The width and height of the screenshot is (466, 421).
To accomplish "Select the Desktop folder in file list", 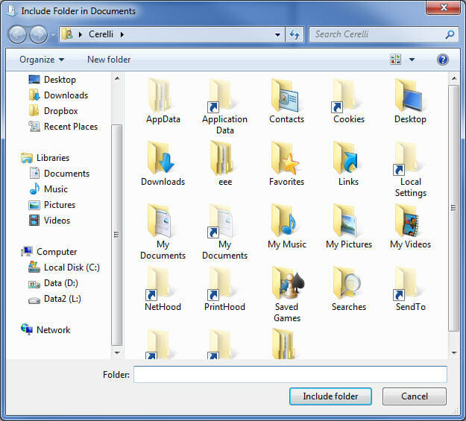I will tap(410, 101).
